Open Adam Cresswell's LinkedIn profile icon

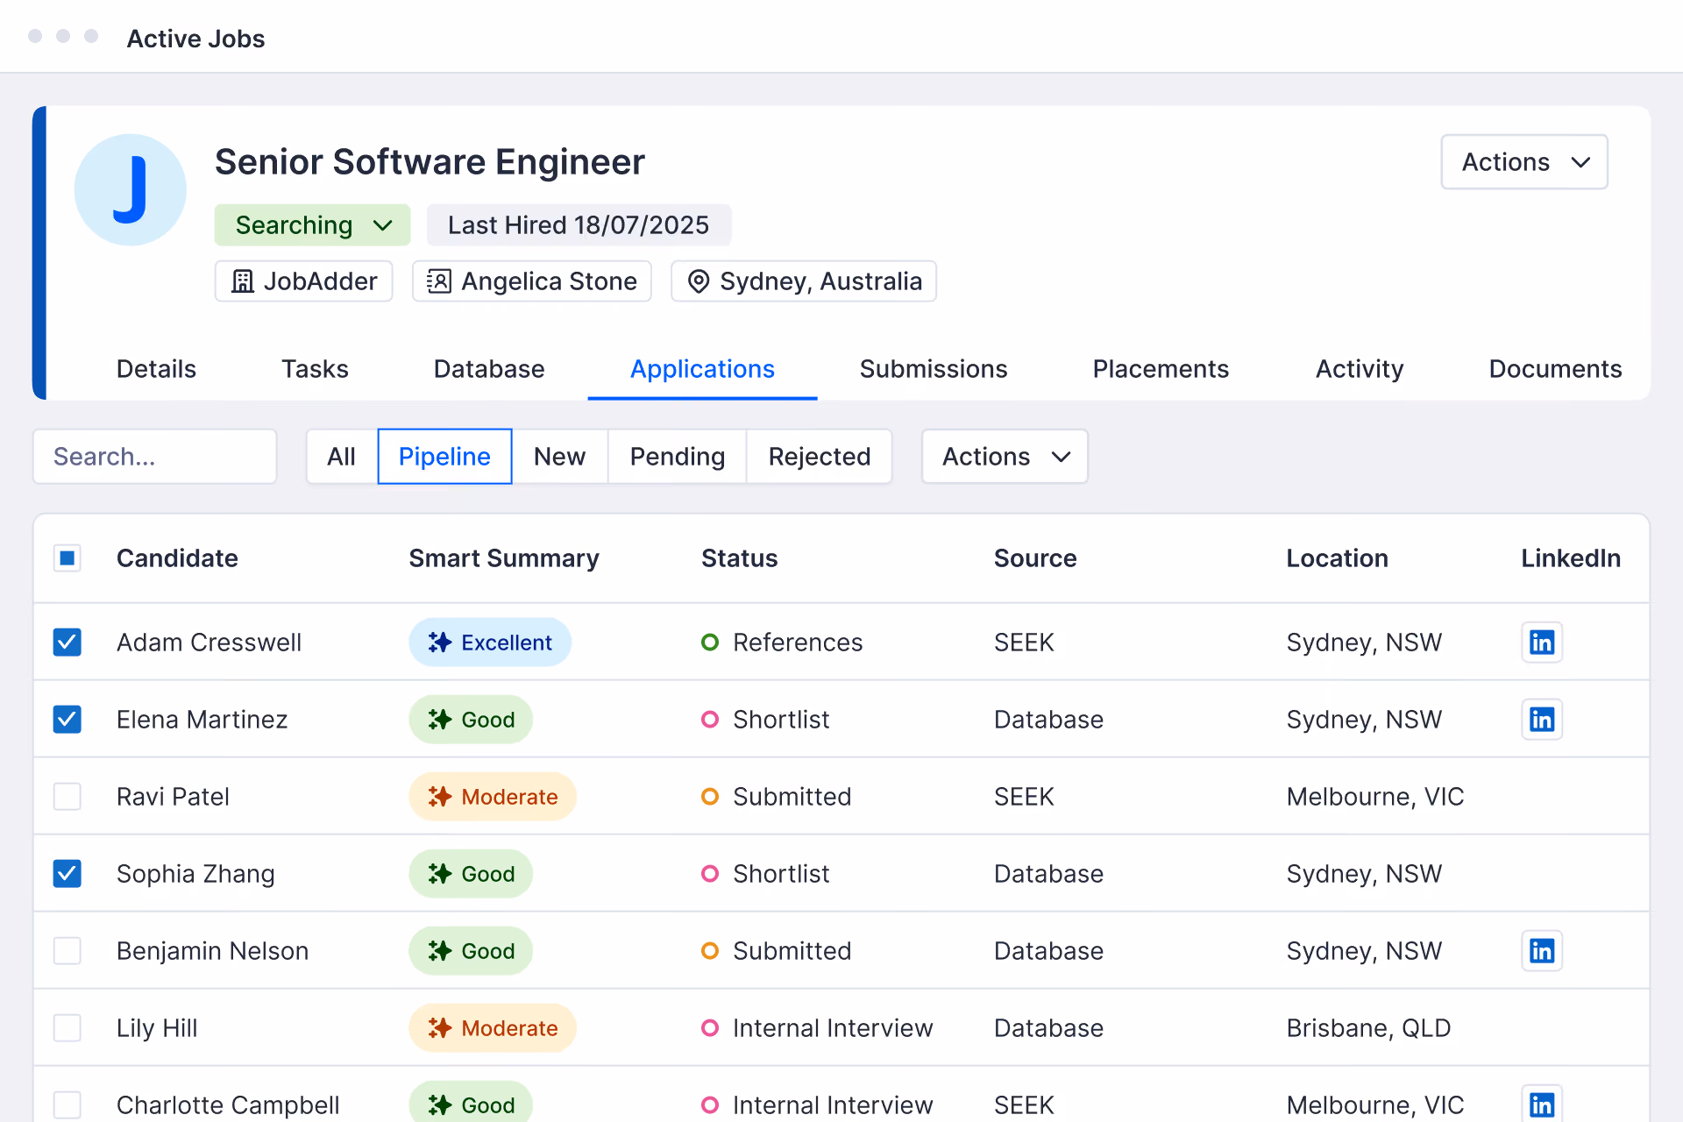(1542, 643)
